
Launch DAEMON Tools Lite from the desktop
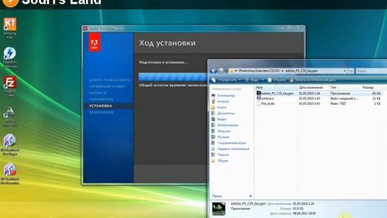pyautogui.click(x=10, y=57)
